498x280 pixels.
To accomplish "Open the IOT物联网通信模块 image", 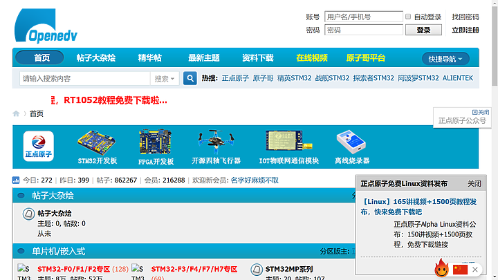I will (288, 141).
